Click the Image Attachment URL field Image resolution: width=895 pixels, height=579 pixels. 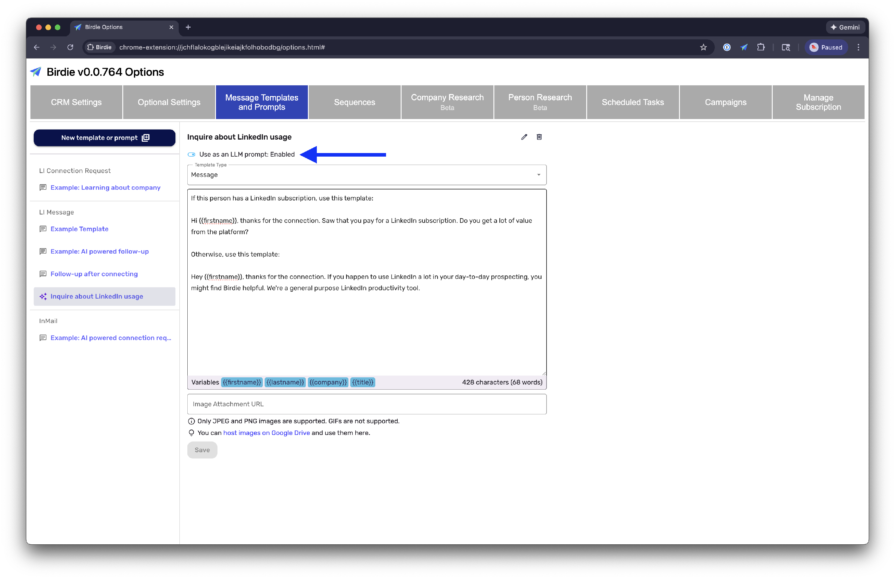point(367,404)
